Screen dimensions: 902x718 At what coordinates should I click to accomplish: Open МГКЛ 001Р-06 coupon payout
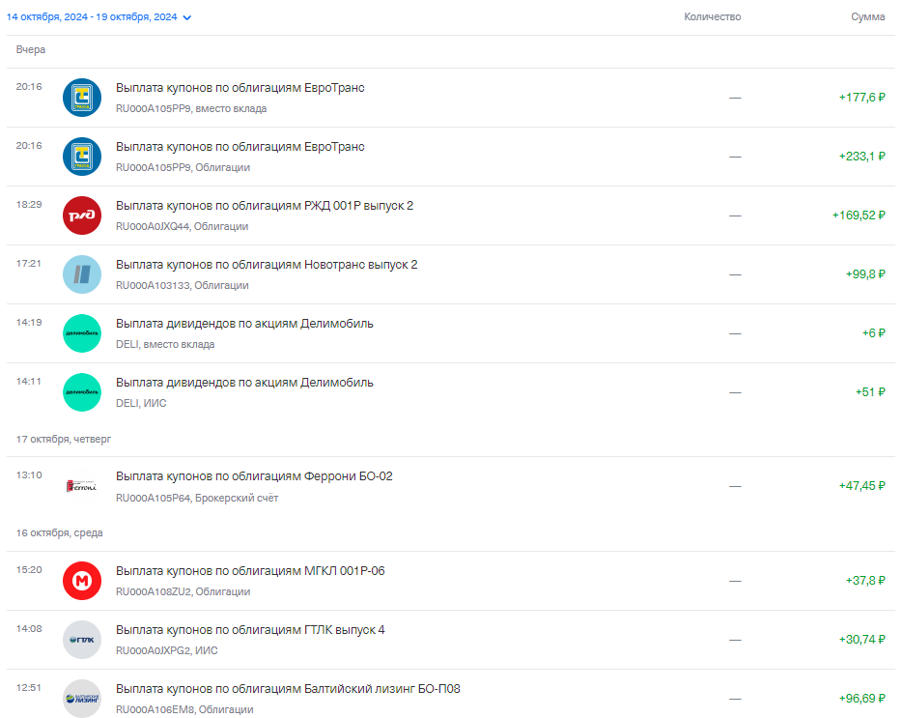(x=451, y=581)
